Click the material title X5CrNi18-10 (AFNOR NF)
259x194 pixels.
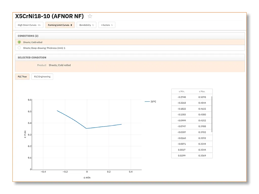pyautogui.click(x=49, y=16)
